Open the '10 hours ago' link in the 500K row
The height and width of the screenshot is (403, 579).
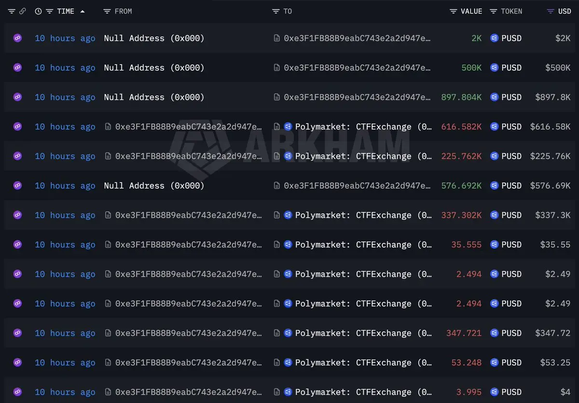coord(65,68)
